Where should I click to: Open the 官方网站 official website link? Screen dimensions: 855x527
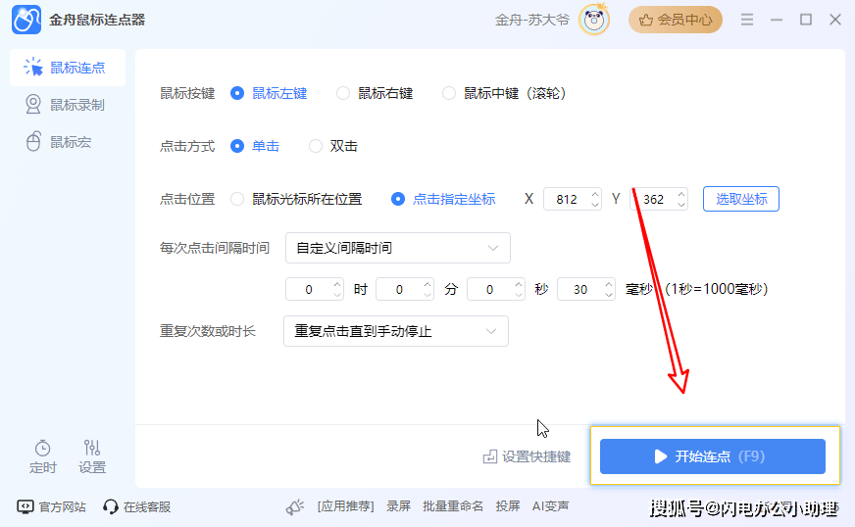(x=51, y=506)
